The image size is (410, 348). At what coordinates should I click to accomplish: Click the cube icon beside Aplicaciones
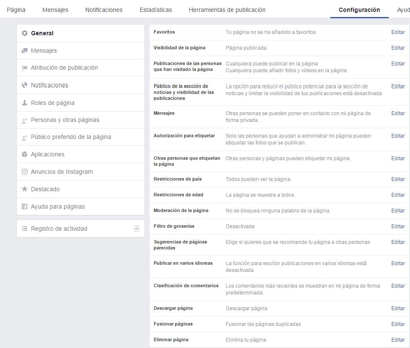tap(25, 155)
